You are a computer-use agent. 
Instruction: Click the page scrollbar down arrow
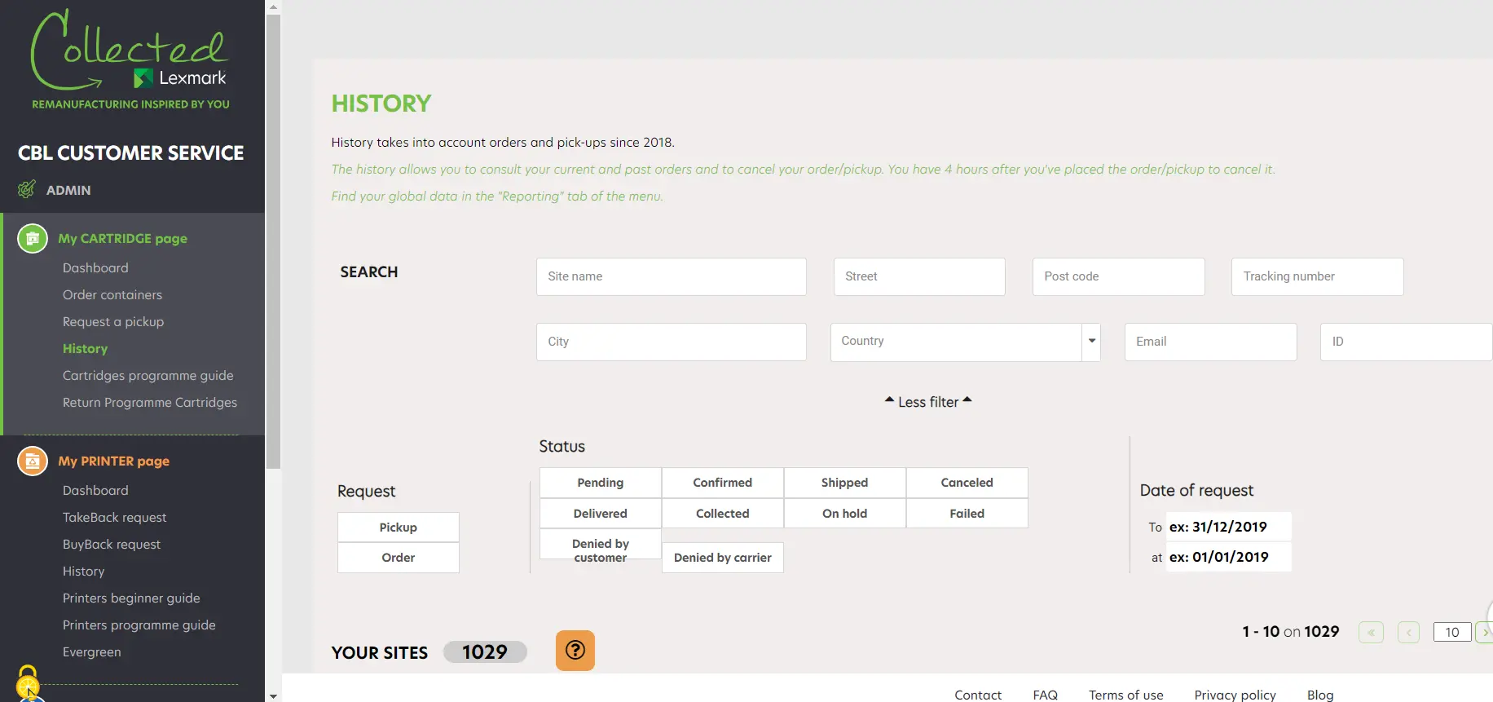pos(273,695)
